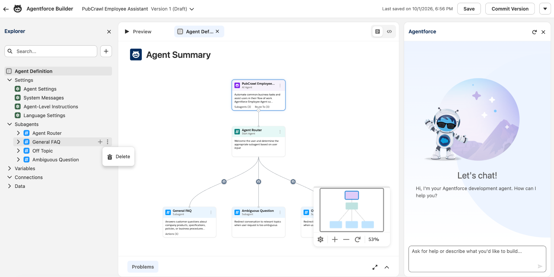Close the Agent Def... tab
The image size is (554, 277).
tap(217, 31)
